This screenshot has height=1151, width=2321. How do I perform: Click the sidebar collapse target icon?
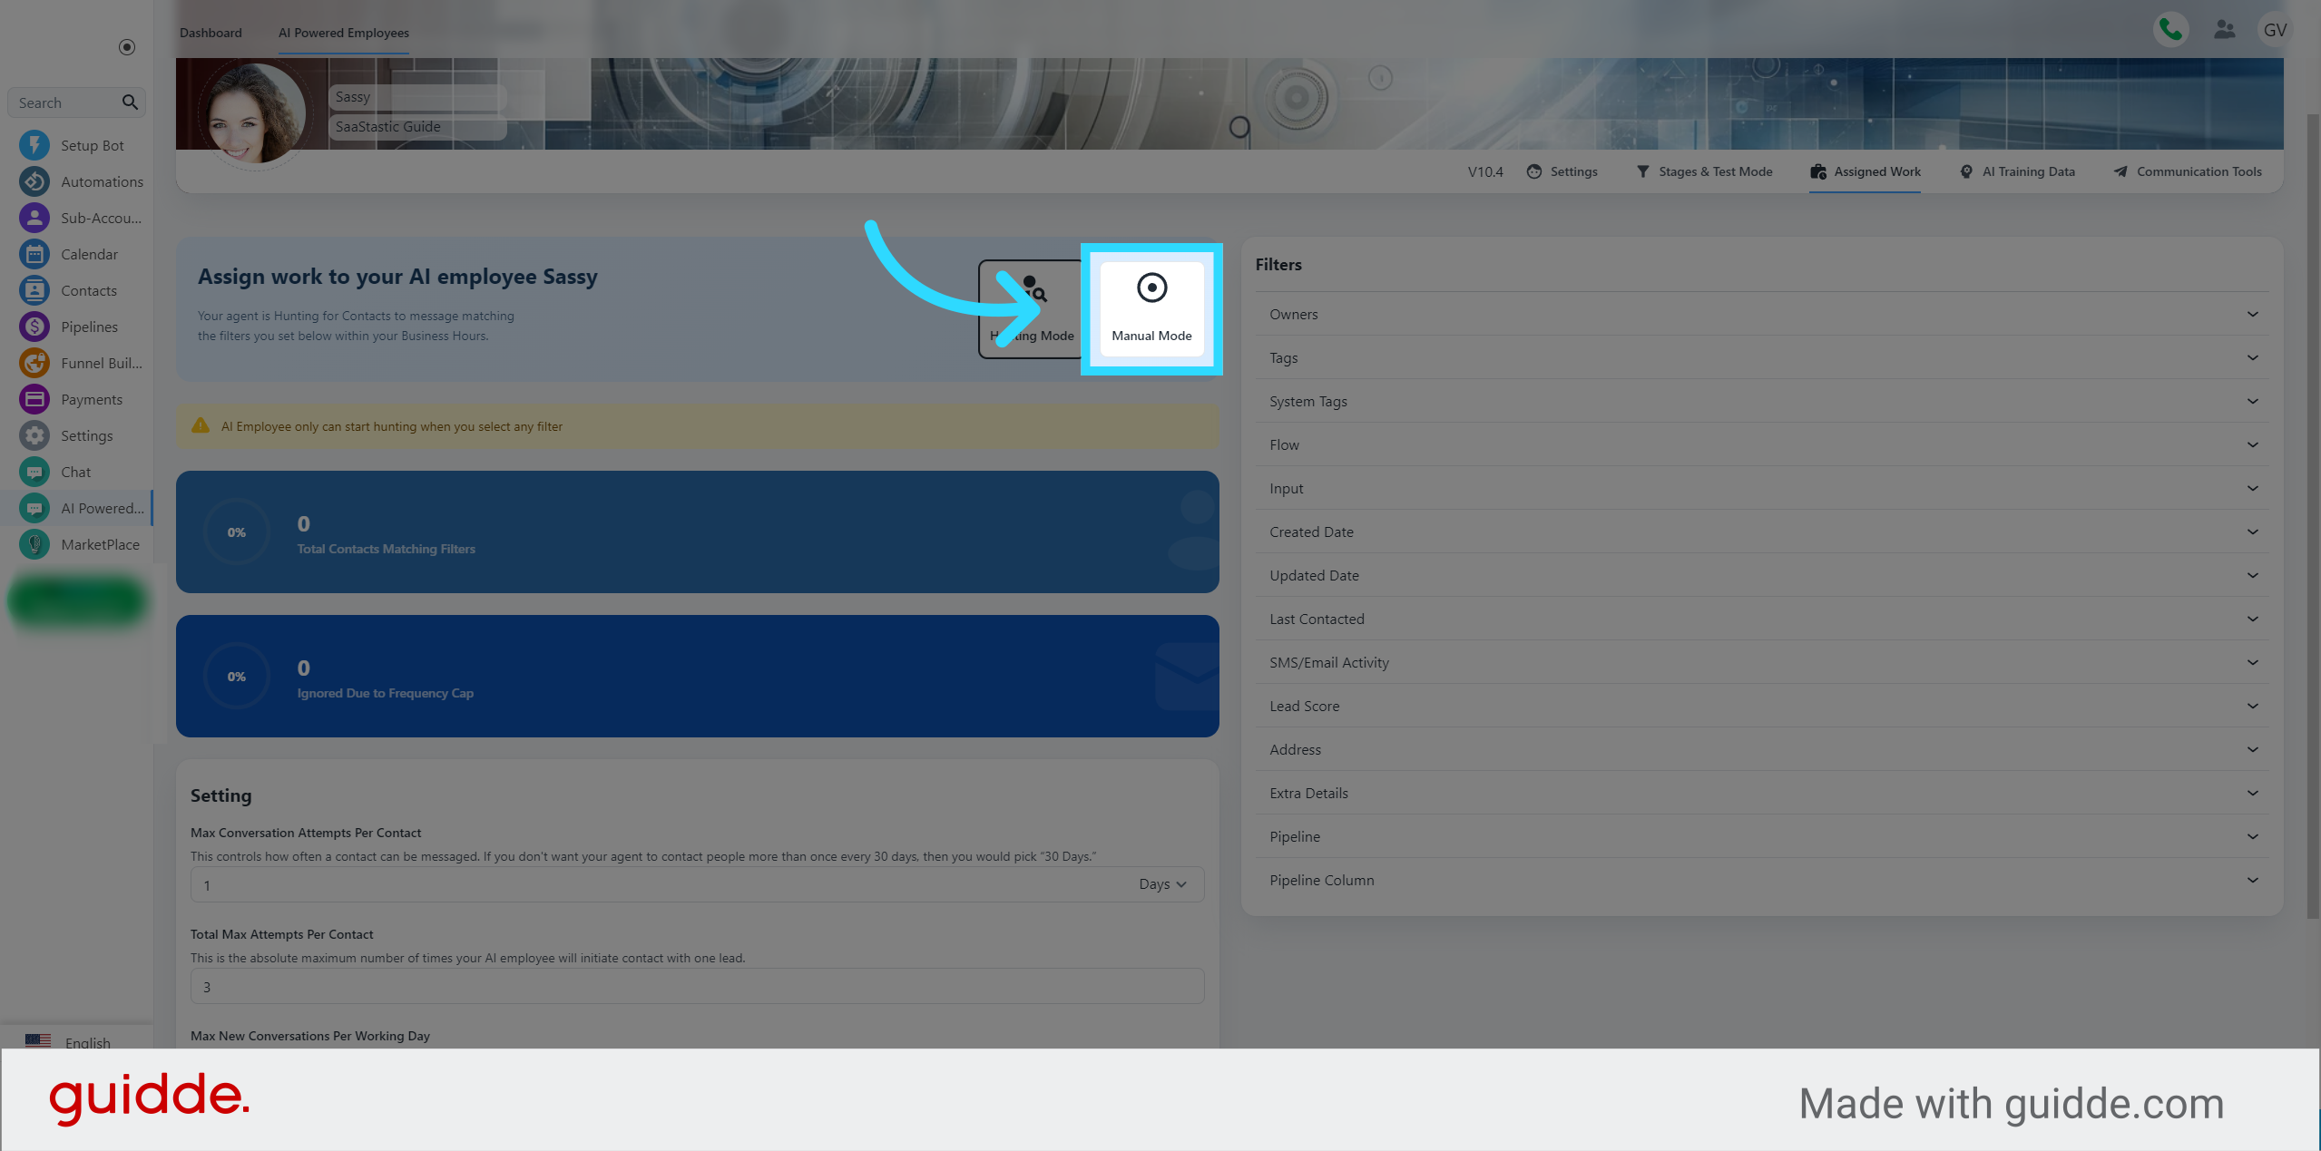tap(127, 47)
